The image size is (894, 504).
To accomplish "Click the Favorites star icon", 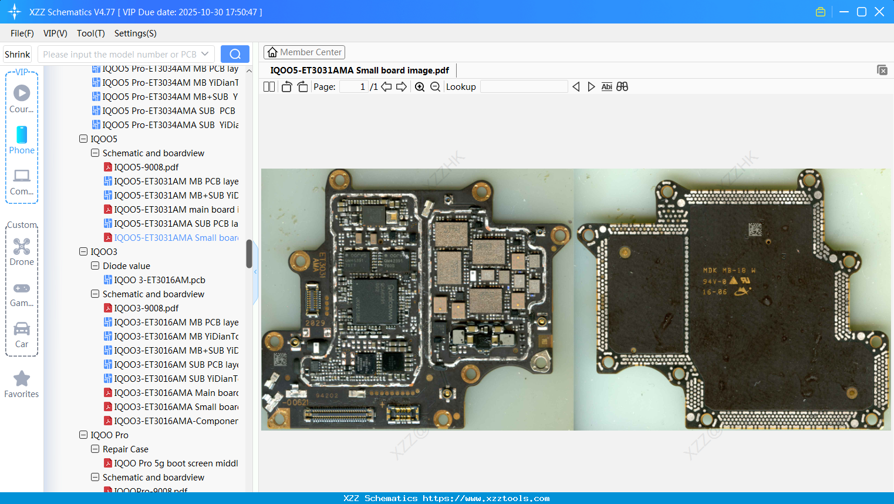I will pos(22,379).
